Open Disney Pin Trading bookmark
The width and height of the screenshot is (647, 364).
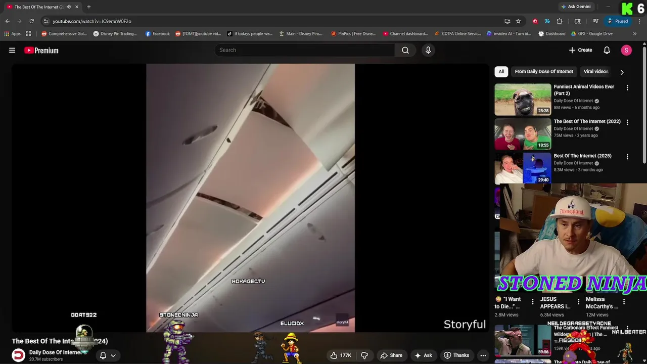point(115,34)
